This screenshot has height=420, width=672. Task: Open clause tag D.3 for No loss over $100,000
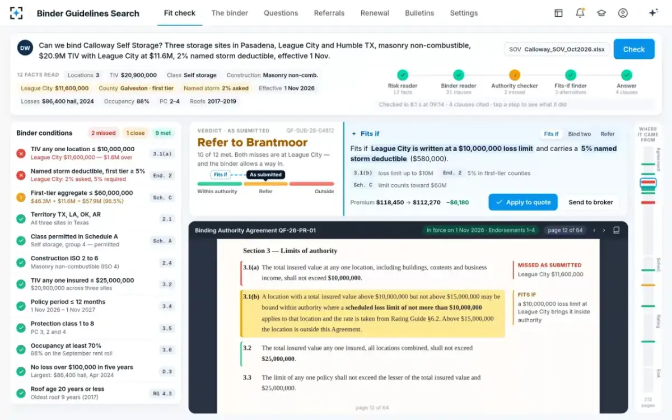tap(167, 371)
